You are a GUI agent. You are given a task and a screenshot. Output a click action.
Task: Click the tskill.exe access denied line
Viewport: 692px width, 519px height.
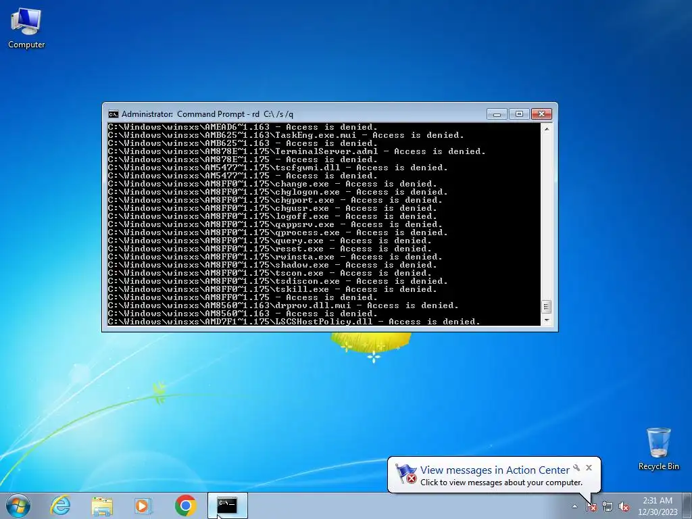click(x=272, y=289)
